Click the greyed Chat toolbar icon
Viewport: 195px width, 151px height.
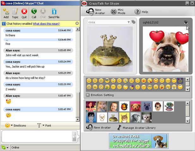43,13
